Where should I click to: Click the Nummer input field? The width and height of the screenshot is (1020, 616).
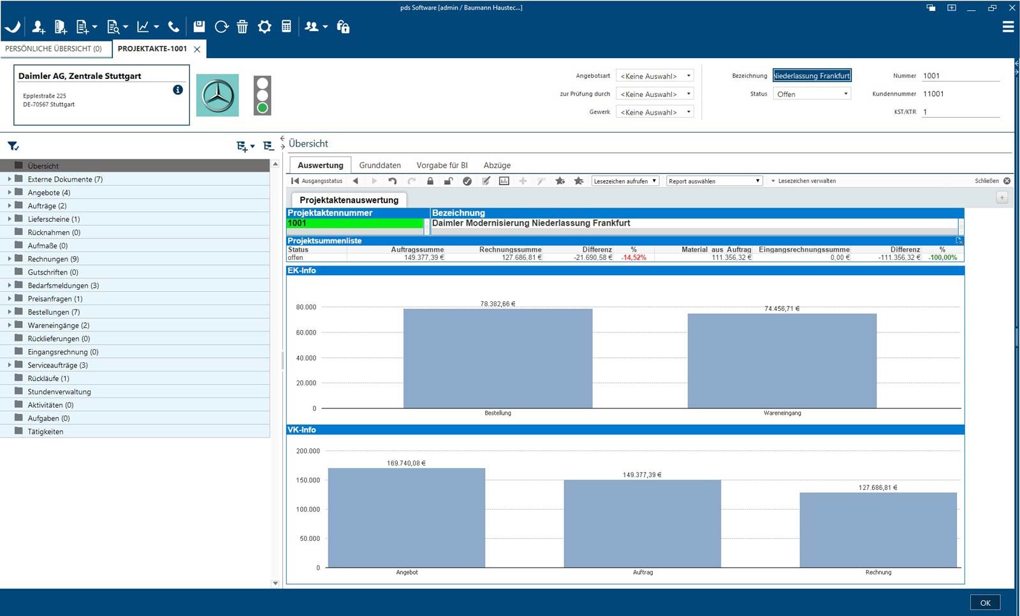click(x=960, y=76)
